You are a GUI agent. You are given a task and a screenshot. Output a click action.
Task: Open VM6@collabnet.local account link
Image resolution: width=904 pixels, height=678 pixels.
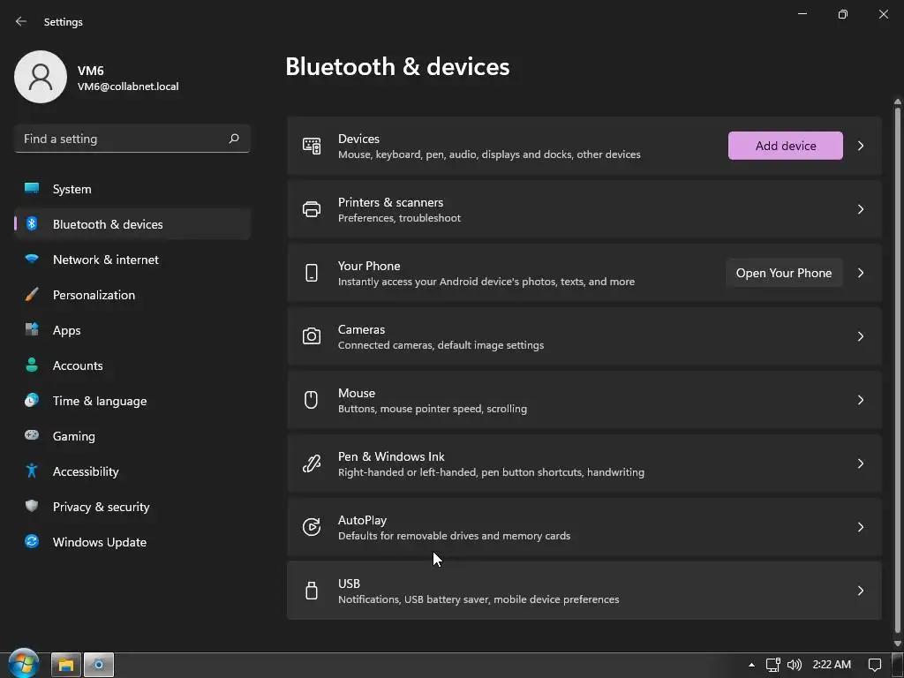(x=128, y=87)
